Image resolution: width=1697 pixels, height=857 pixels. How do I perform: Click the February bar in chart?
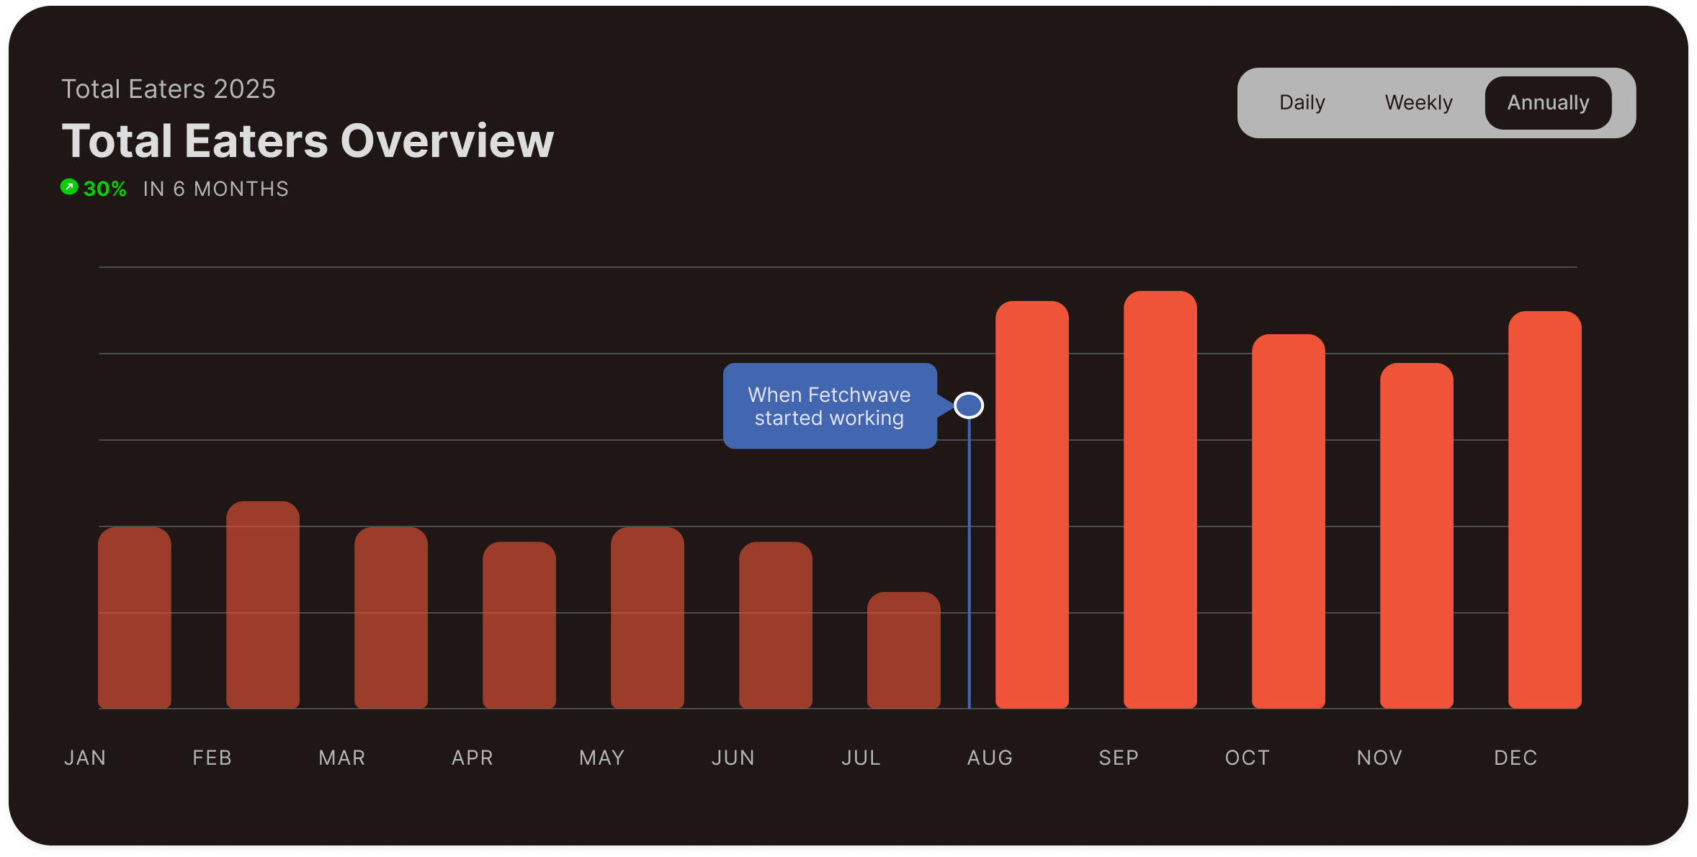(x=263, y=605)
